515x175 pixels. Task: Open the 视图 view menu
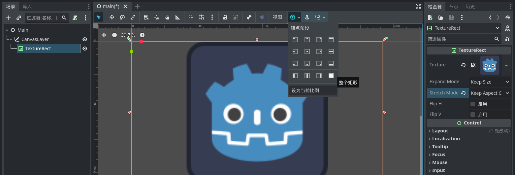[277, 17]
